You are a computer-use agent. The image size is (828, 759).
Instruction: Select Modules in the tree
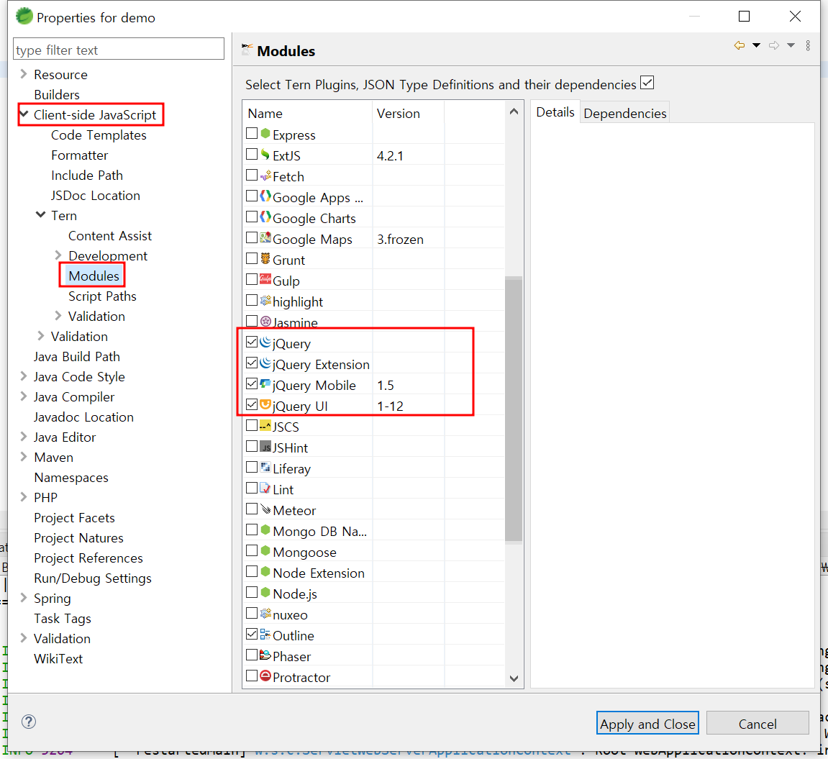click(x=94, y=276)
